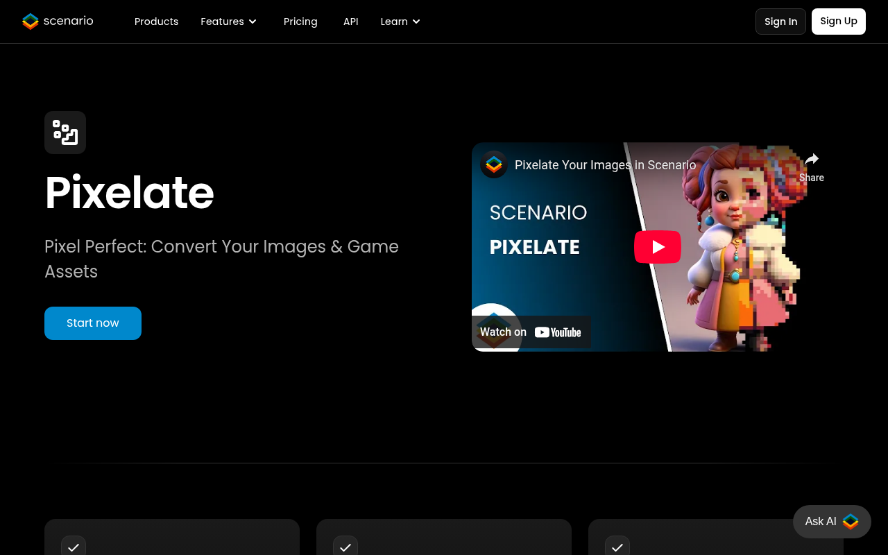This screenshot has height=555, width=888.
Task: Click the checkmark on the first feature card
Action: 74,548
